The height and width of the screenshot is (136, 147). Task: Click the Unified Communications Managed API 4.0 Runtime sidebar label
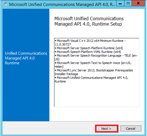(x=26, y=58)
